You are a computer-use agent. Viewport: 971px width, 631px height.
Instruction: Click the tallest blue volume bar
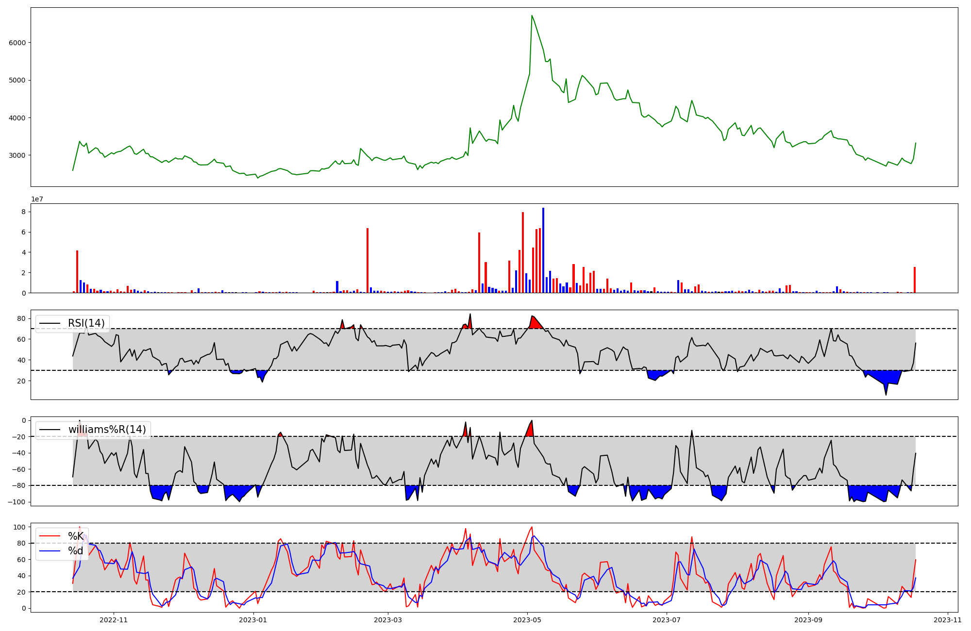(x=543, y=250)
